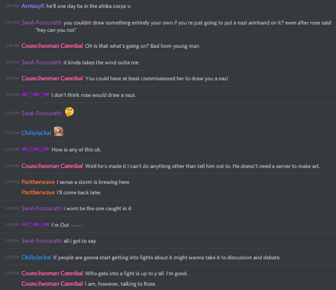Click Councilwoman Cannibal name on 'Who gets into a fight'

click(x=52, y=273)
